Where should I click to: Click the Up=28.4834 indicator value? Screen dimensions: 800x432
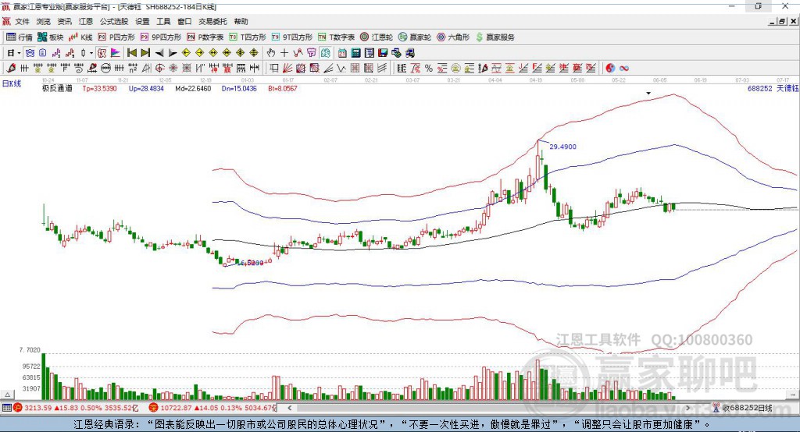click(x=146, y=88)
